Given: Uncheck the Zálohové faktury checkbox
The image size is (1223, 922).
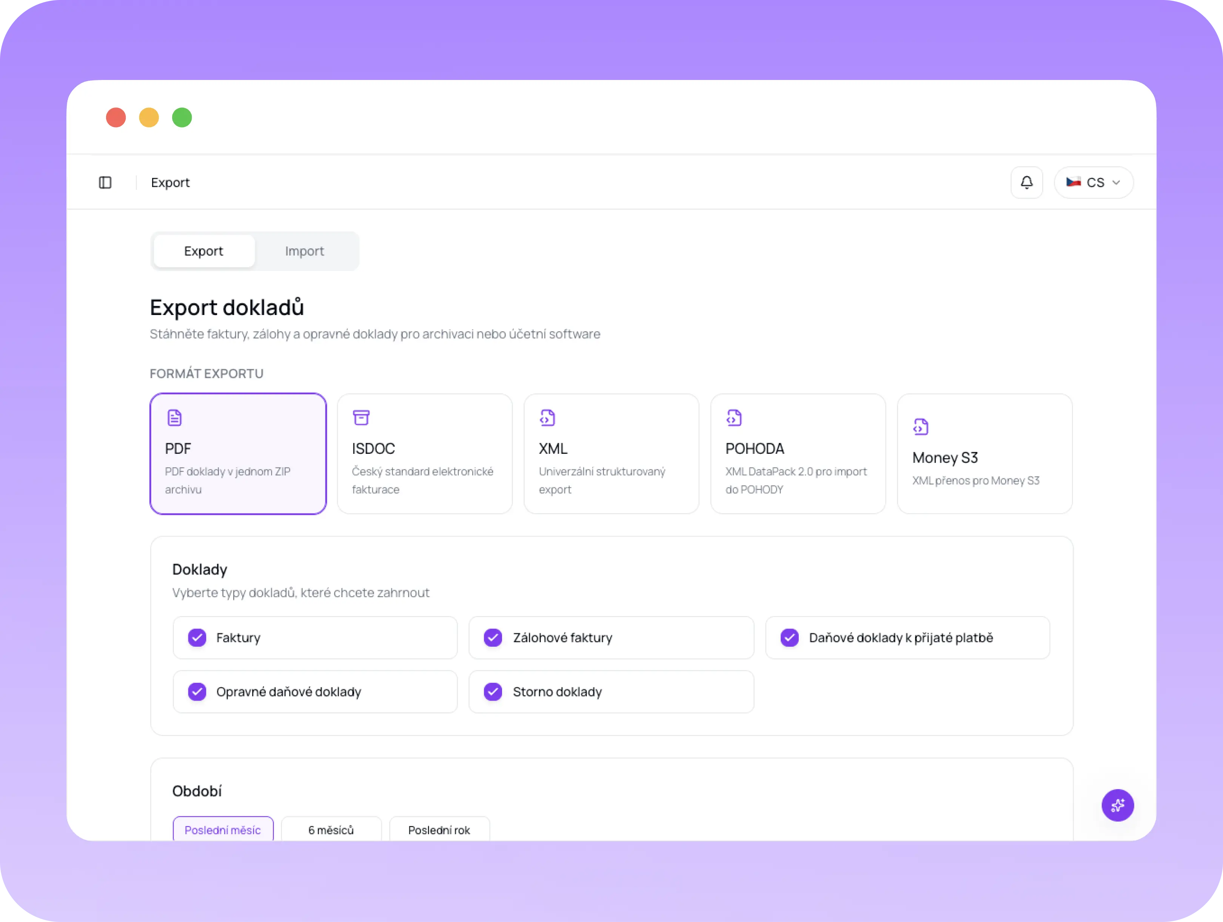Looking at the screenshot, I should pos(493,638).
